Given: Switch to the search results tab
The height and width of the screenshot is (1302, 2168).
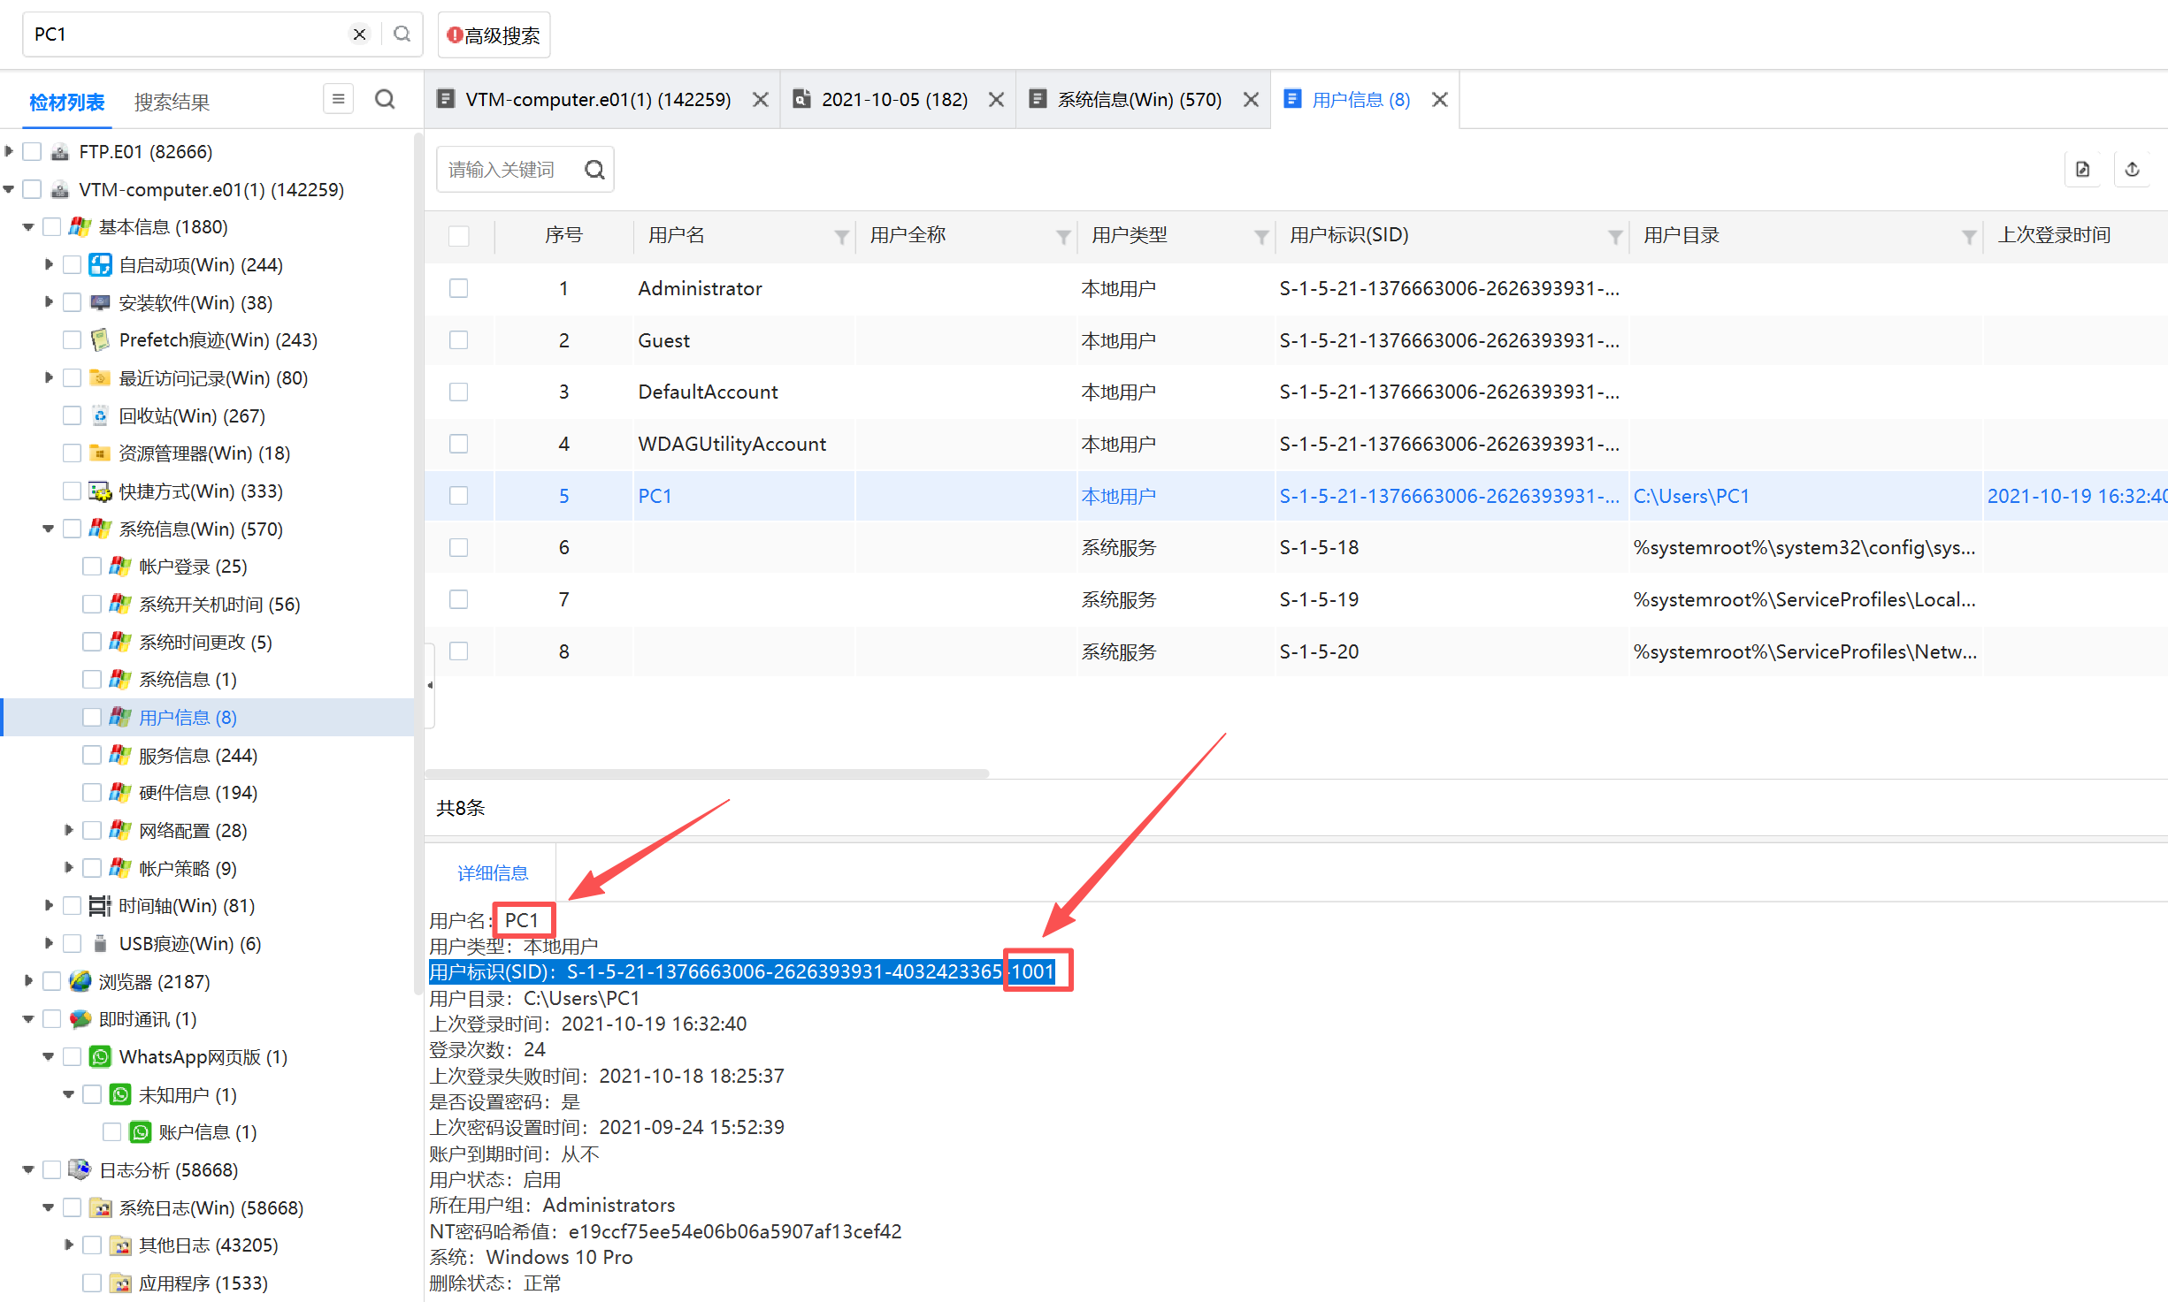Looking at the screenshot, I should pos(172,103).
